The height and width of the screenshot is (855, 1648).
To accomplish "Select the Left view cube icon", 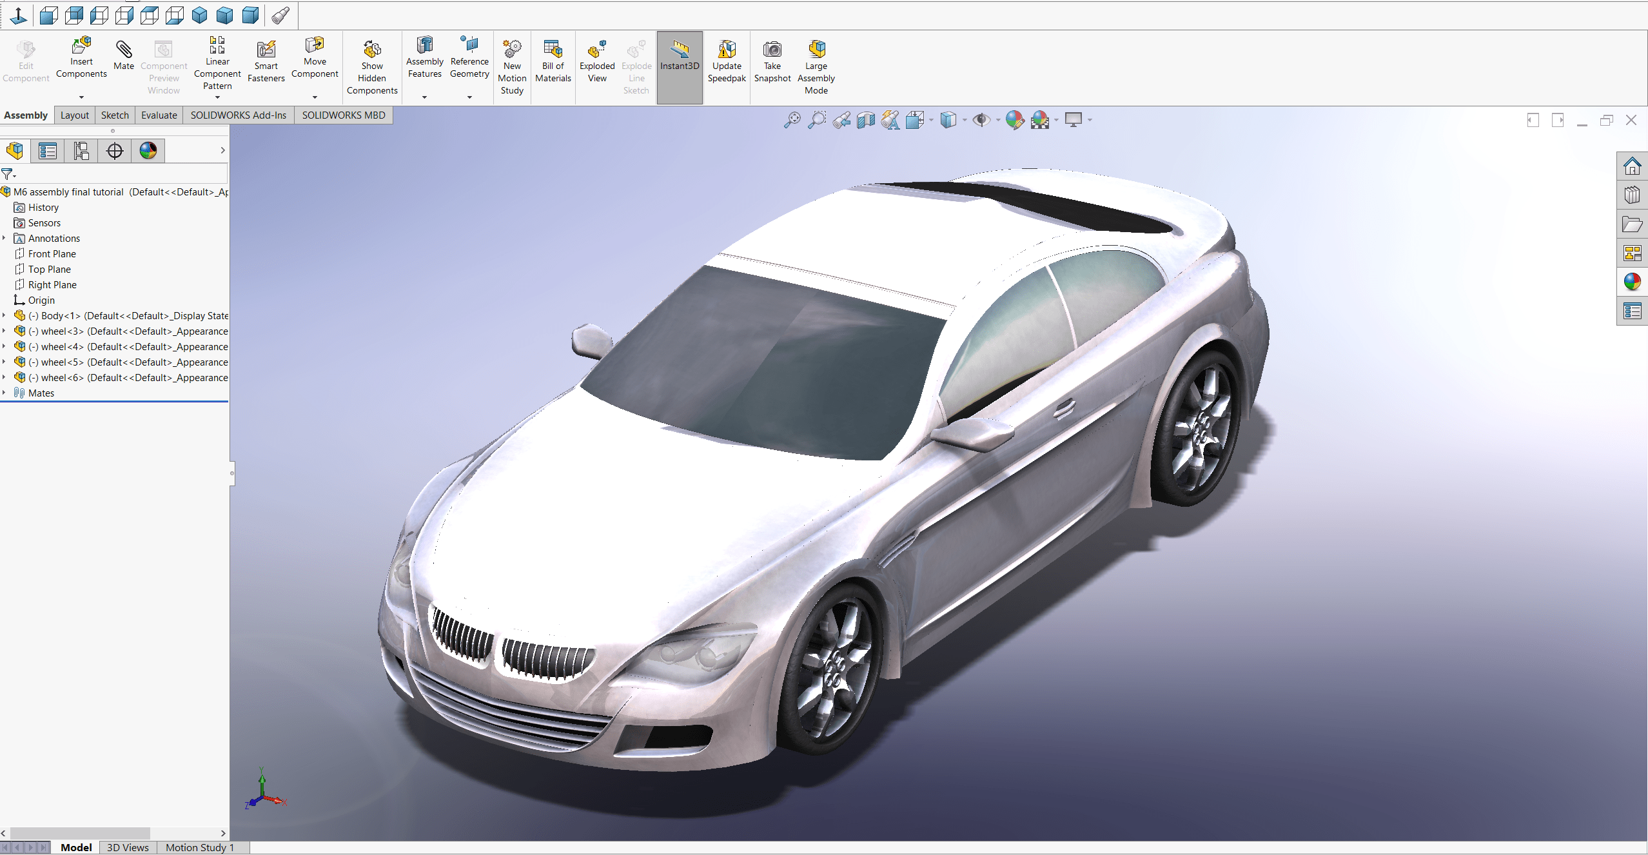I will click(99, 15).
